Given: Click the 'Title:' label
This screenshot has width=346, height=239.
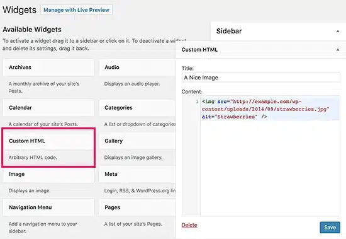Looking at the screenshot, I should pyautogui.click(x=187, y=69).
